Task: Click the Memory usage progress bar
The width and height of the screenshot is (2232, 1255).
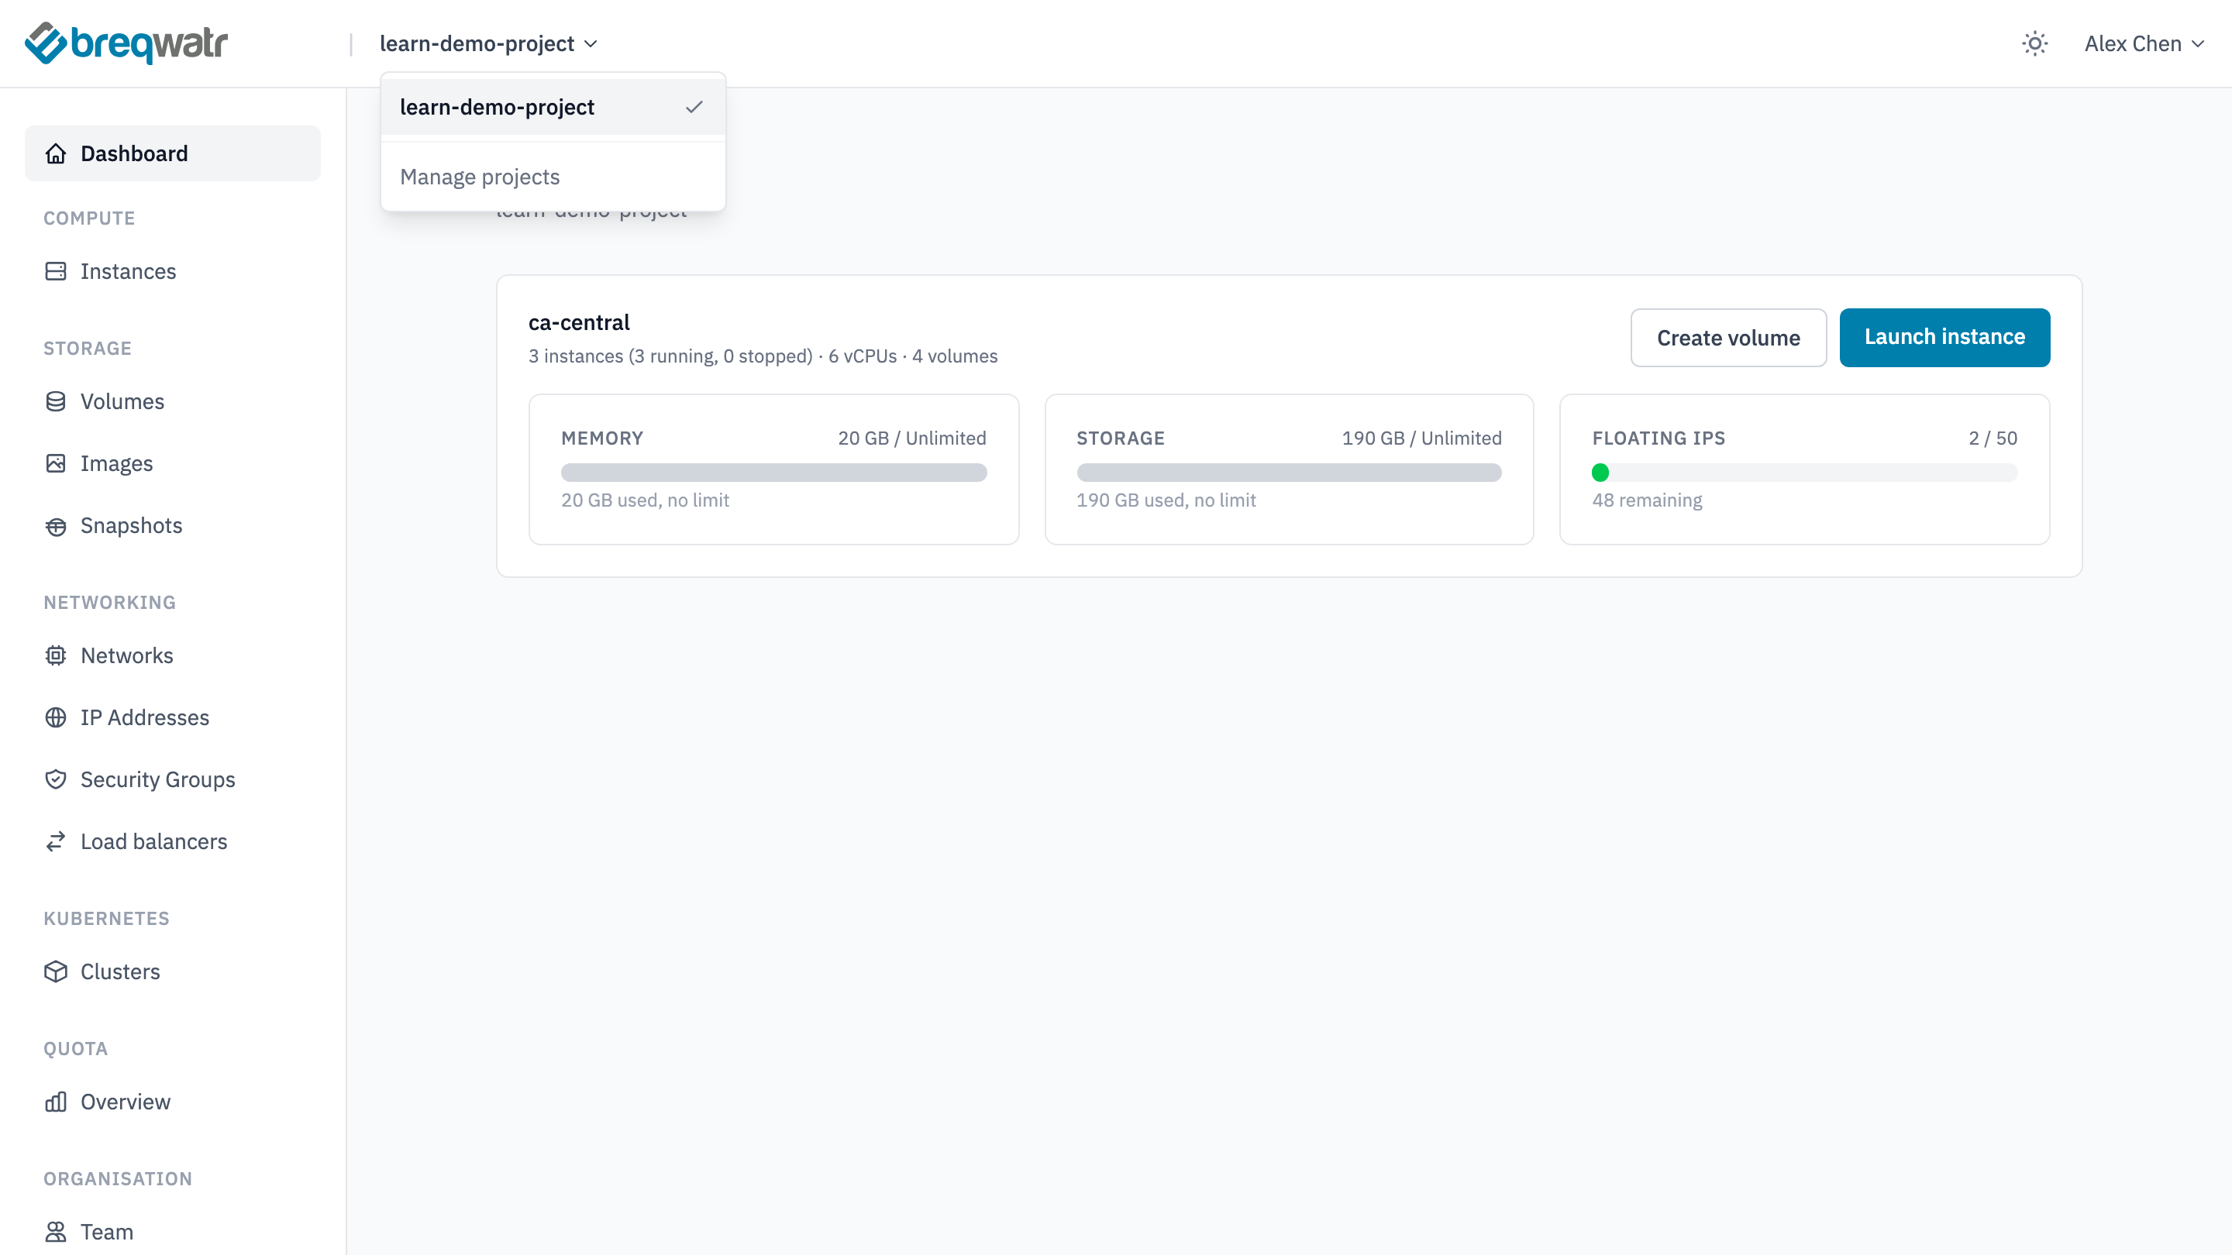Action: click(773, 473)
